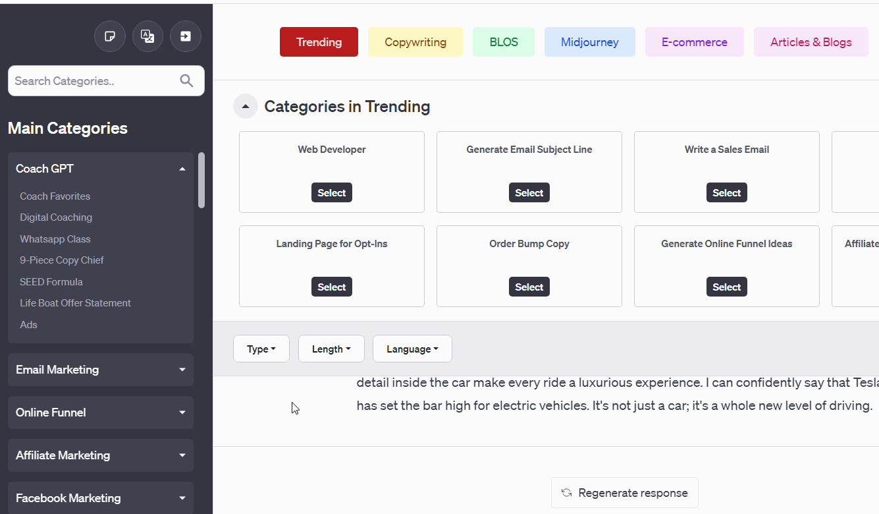The image size is (879, 514).
Task: Expand the Email Marketing category
Action: [182, 370]
